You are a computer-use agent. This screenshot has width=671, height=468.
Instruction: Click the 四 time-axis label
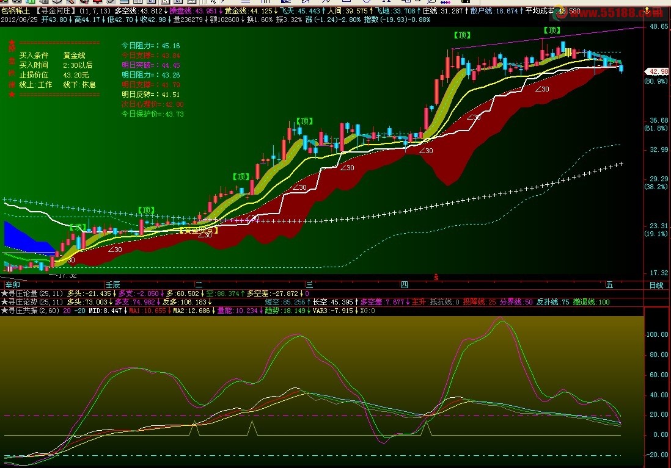tap(405, 285)
